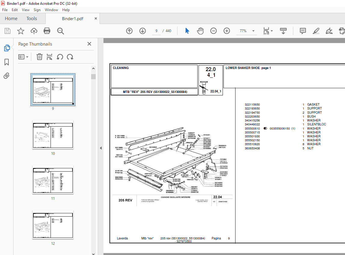Click the NUT part entry

coord(310,148)
